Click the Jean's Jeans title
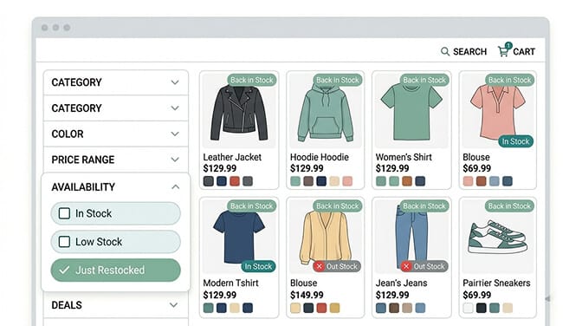The image size is (582, 326). click(401, 283)
